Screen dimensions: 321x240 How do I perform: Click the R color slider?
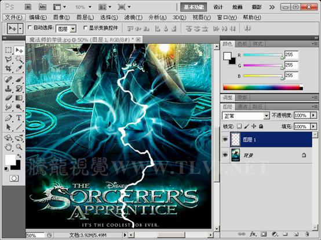pyautogui.click(x=263, y=55)
